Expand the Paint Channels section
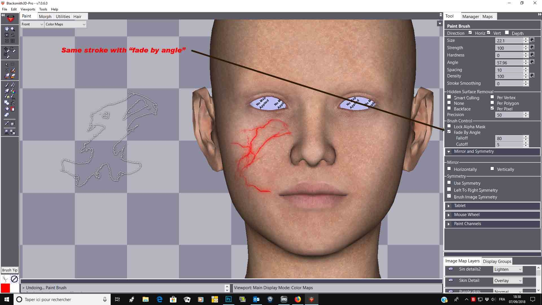This screenshot has width=542, height=305. point(449,224)
